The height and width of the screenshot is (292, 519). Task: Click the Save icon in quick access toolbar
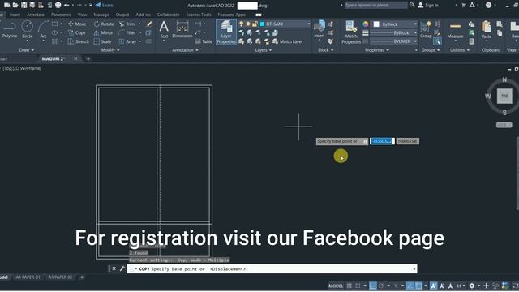24,6
